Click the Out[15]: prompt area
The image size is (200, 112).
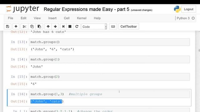(19, 84)
